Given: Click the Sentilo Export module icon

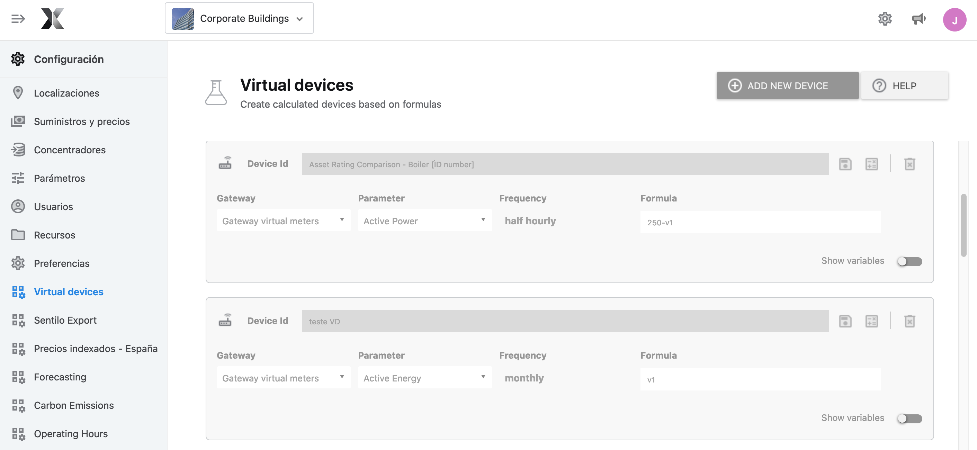Looking at the screenshot, I should (18, 321).
